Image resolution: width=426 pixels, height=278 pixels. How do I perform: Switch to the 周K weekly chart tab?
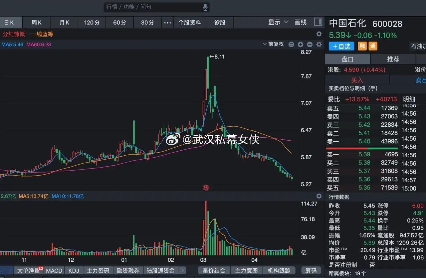(36, 22)
